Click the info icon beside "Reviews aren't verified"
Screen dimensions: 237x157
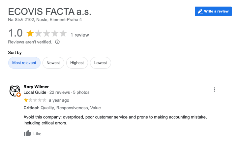tap(57, 42)
